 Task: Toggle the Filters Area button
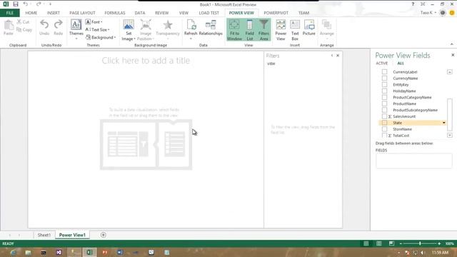pos(263,30)
